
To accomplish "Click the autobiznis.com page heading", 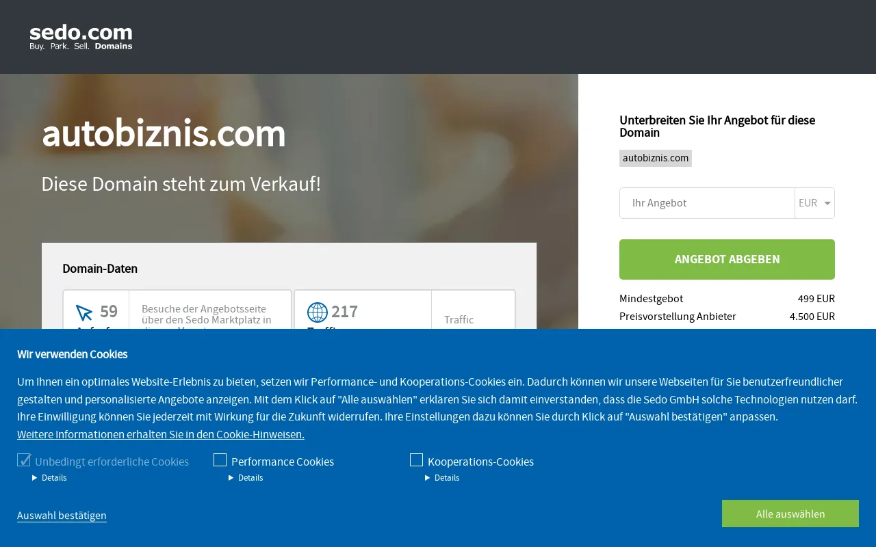I will [164, 133].
